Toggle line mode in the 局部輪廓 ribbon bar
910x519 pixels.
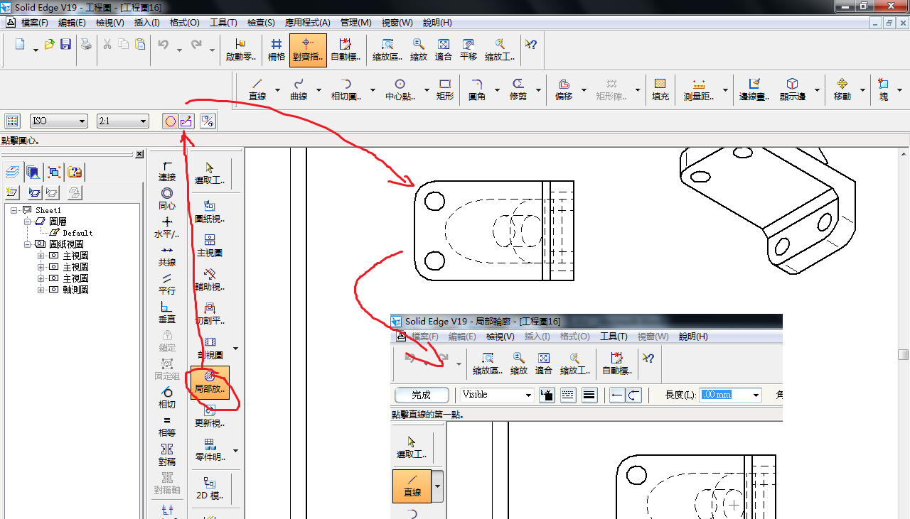pyautogui.click(x=617, y=395)
